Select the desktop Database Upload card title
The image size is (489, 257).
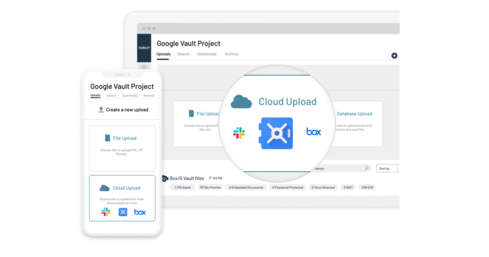354,114
